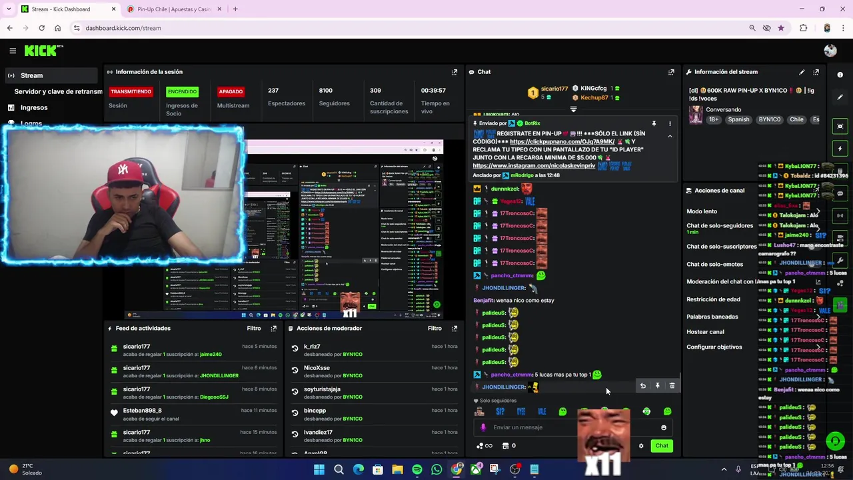This screenshot has height=480, width=853.
Task: Insert the OYEE quick emote
Action: click(521, 412)
